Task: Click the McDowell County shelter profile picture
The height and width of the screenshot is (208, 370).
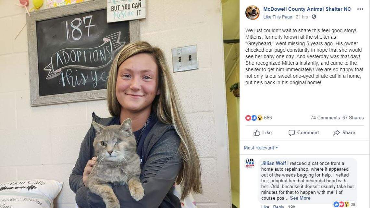Action: coord(253,13)
